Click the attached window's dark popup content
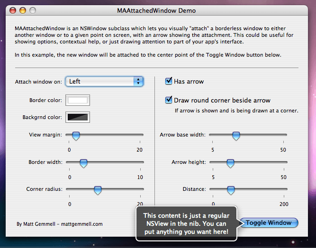This screenshot has width=316, height=248. (x=186, y=223)
